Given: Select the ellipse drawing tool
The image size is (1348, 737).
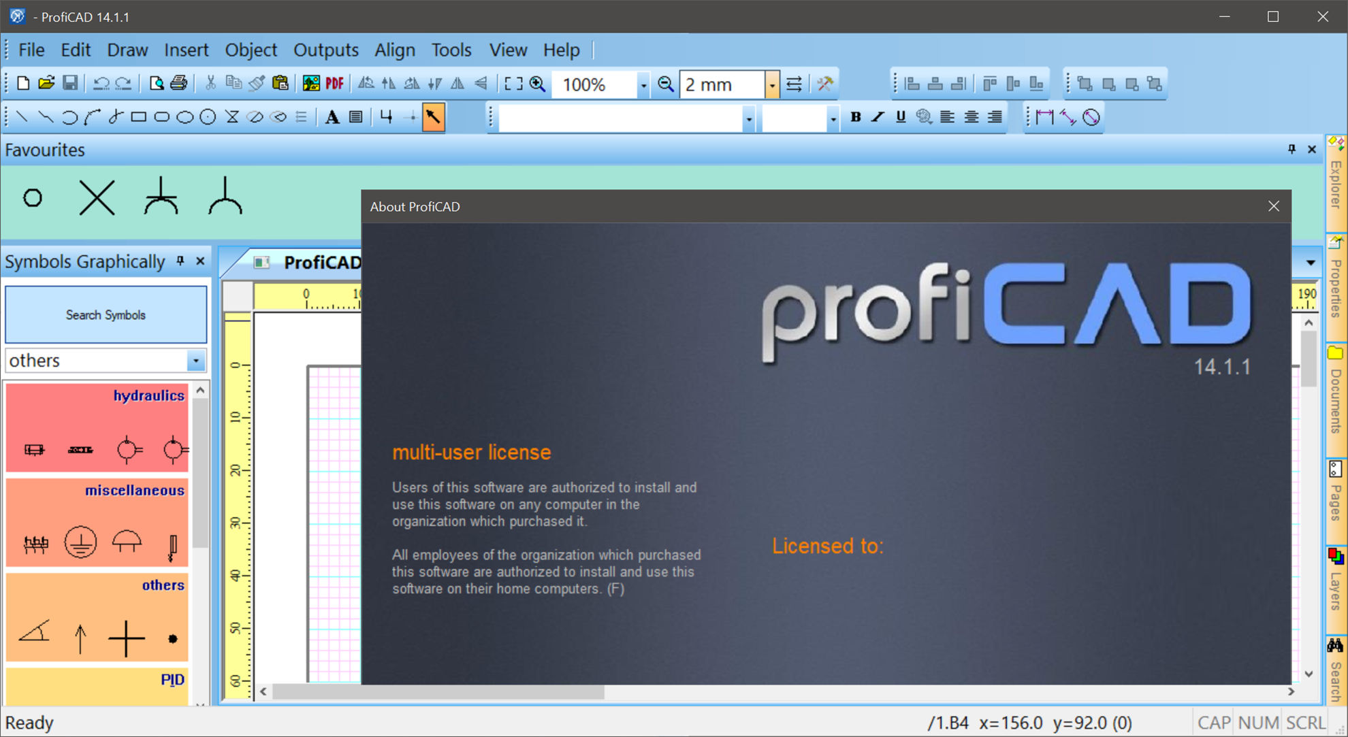Looking at the screenshot, I should coord(184,117).
